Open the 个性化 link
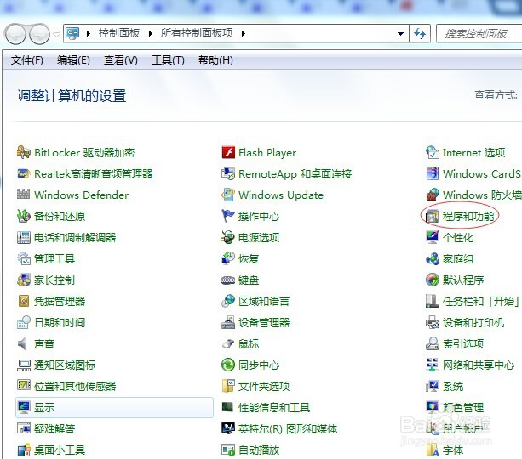The image size is (522, 459). [458, 237]
